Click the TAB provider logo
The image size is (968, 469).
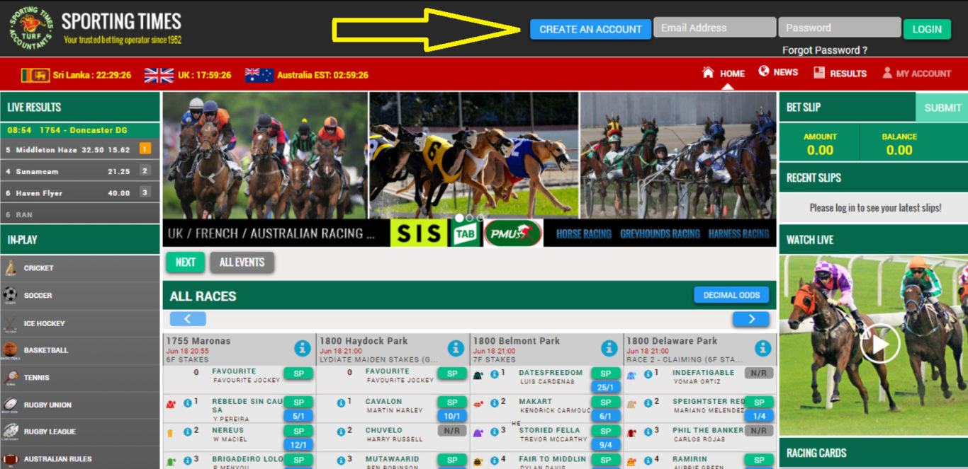pos(464,233)
